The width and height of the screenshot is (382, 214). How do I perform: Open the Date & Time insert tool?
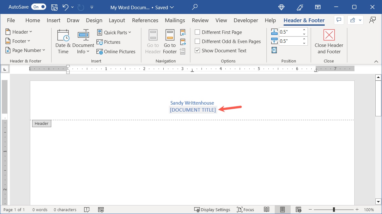click(x=63, y=41)
